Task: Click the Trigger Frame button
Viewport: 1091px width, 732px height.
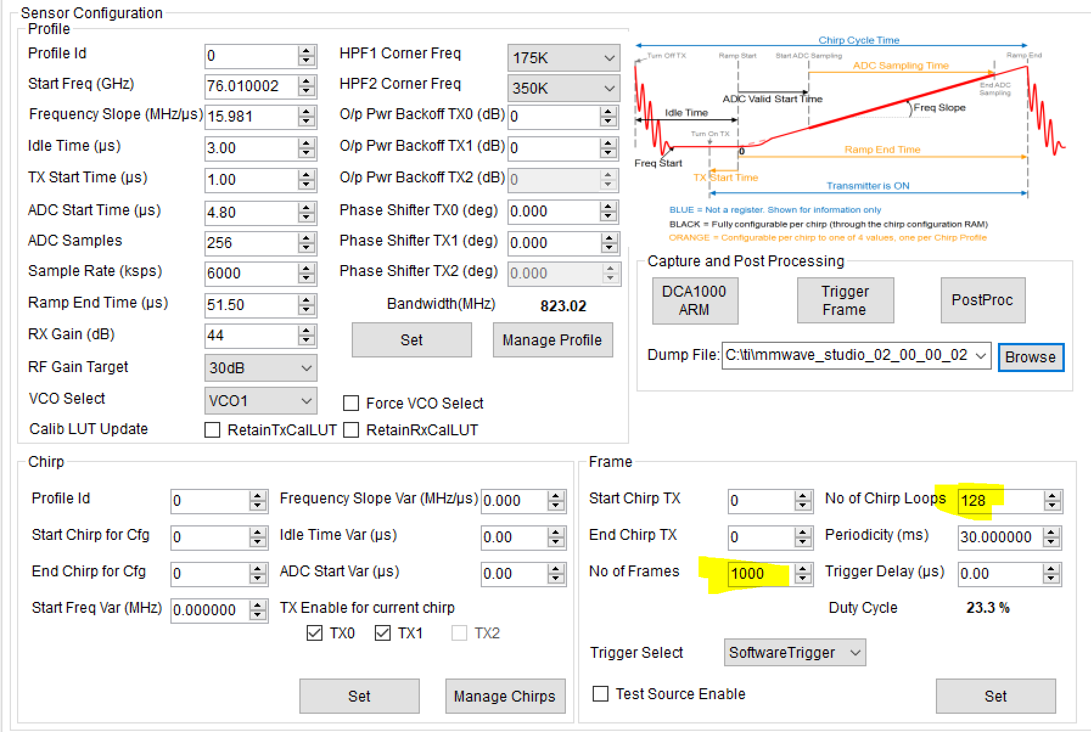Action: (x=845, y=300)
